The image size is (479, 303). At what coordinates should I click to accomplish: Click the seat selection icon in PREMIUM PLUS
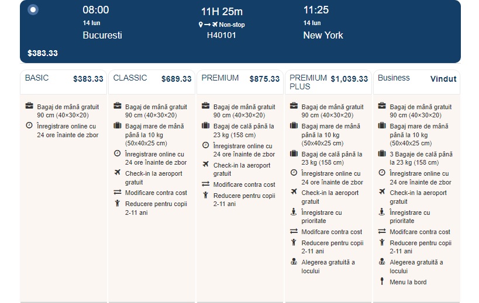click(x=294, y=262)
